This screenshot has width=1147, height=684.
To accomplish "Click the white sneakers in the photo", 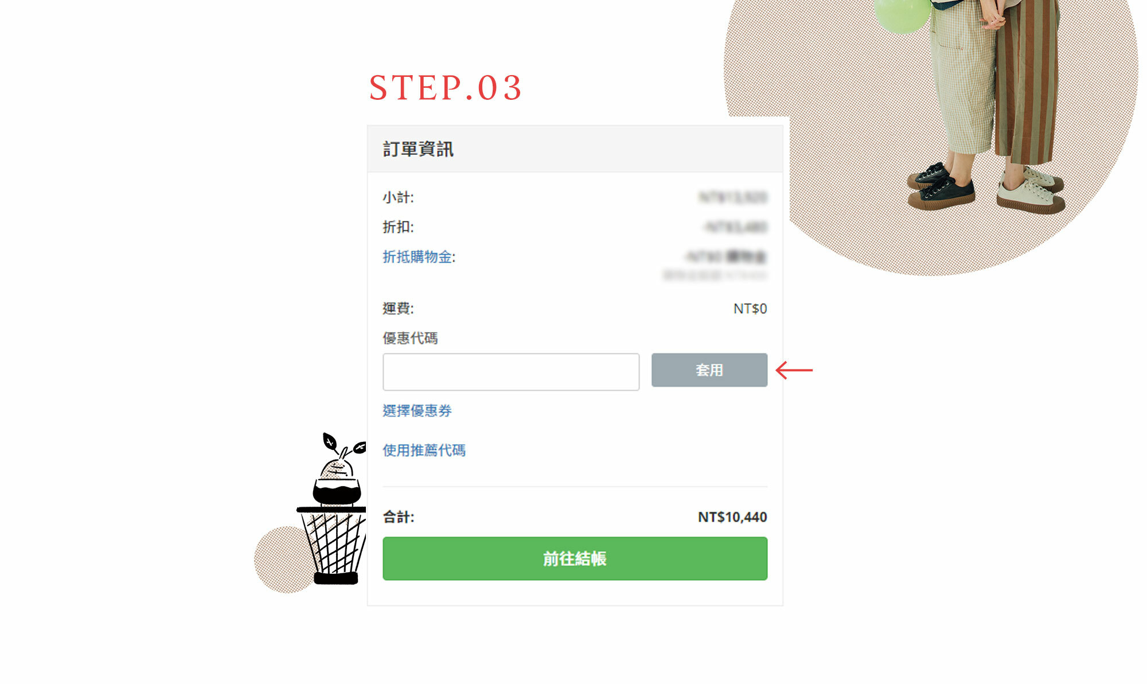I will point(1031,191).
